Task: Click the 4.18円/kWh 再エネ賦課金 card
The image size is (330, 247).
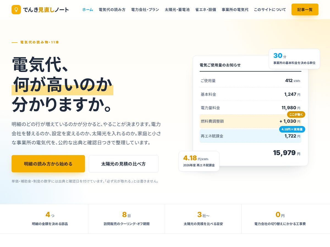Action: click(x=199, y=161)
